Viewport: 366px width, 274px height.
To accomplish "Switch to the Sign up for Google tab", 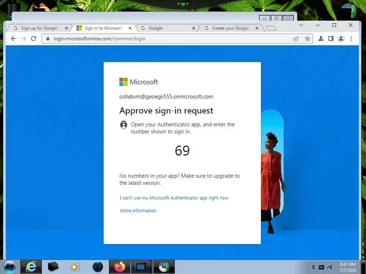I will coord(39,28).
